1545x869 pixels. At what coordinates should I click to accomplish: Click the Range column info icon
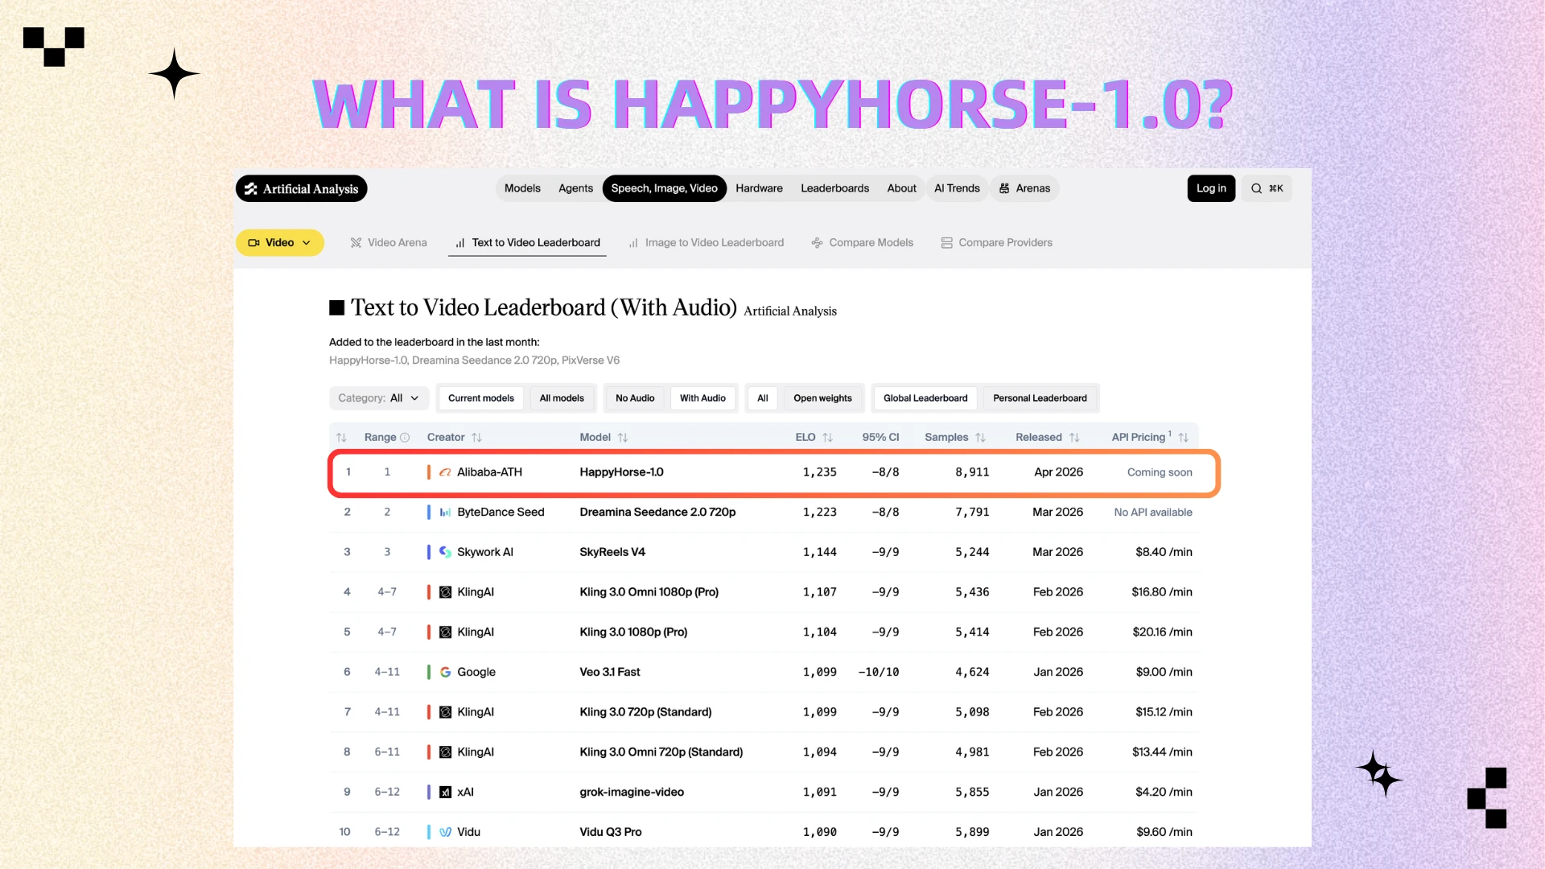pos(405,437)
